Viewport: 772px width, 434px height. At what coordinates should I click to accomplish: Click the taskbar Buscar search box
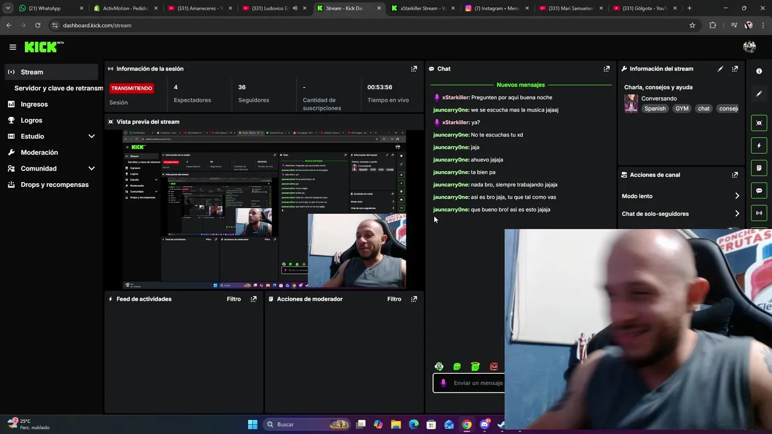pyautogui.click(x=308, y=424)
